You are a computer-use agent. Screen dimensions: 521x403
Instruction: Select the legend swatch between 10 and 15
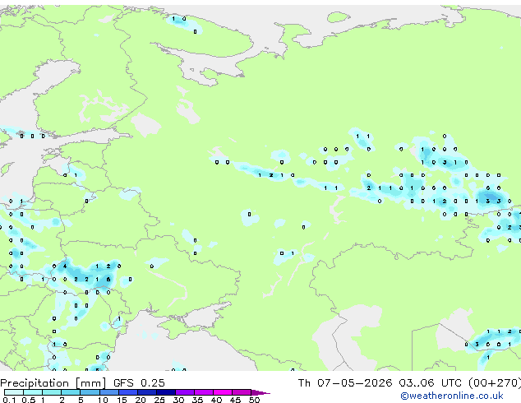click(108, 392)
